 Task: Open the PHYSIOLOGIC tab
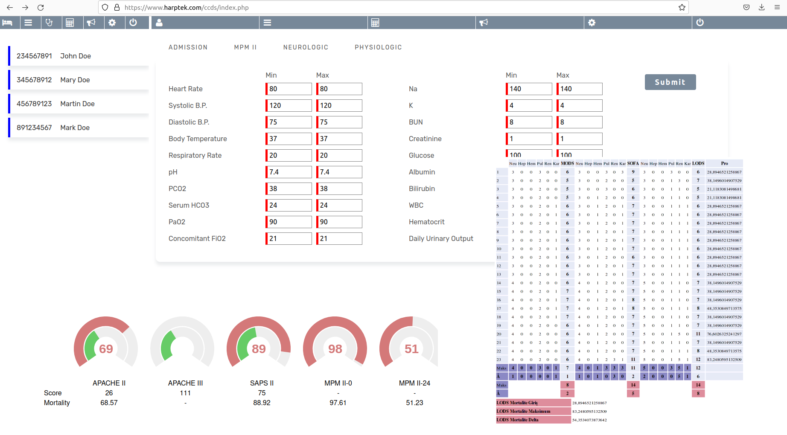click(379, 47)
